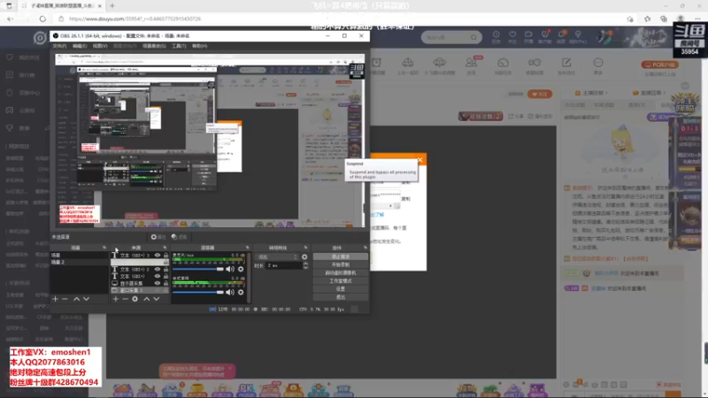Open the OBS 场景集合(S) menu
This screenshot has height=398, width=708.
[x=154, y=46]
